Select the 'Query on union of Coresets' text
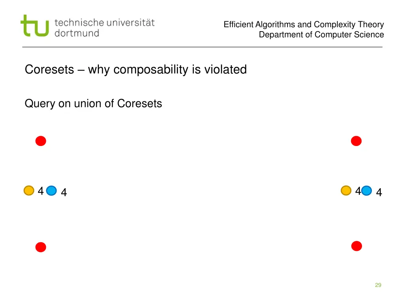 click(93, 104)
